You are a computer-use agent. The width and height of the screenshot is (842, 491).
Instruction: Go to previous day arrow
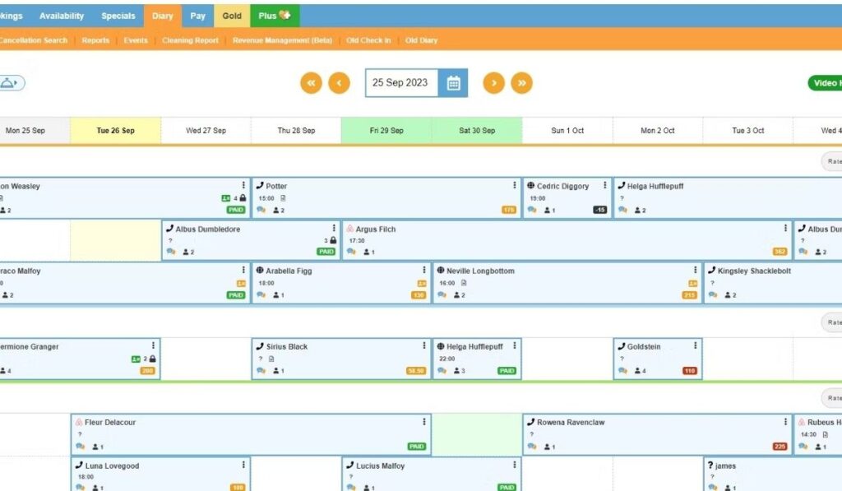tap(339, 83)
